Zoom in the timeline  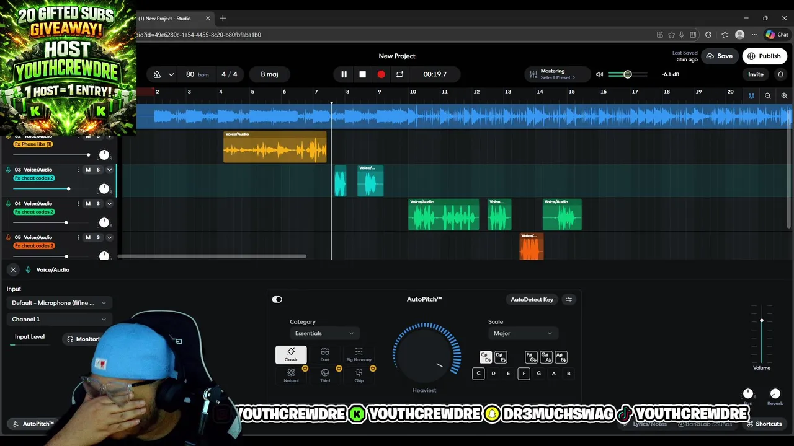784,95
